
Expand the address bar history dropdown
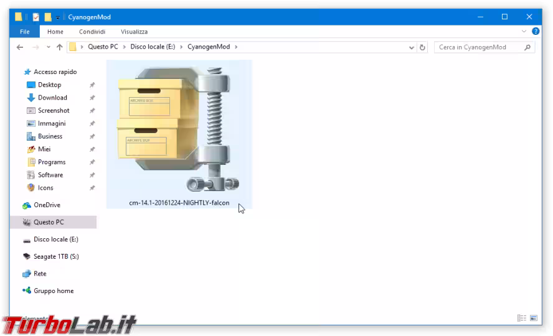point(411,47)
